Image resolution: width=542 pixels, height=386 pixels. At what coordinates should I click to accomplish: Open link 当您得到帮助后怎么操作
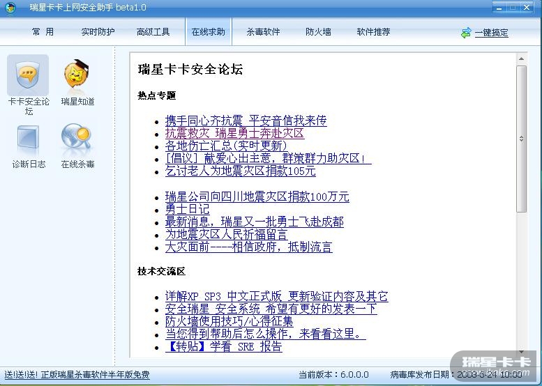266,334
